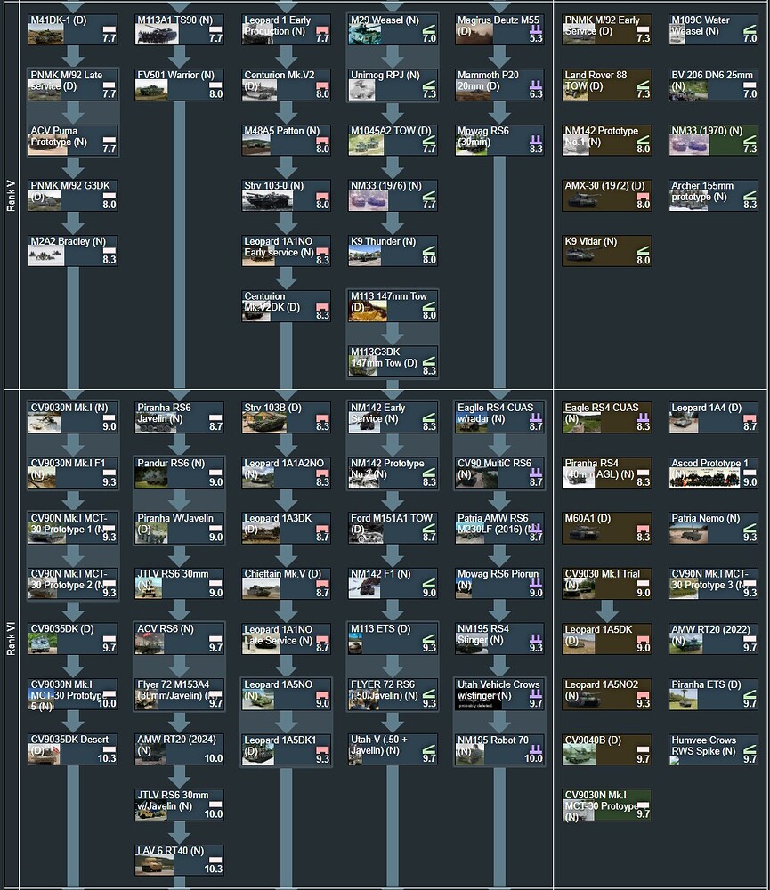This screenshot has width=770, height=890.
Task: Switch to the Rank VI section
Action: click(x=11, y=636)
